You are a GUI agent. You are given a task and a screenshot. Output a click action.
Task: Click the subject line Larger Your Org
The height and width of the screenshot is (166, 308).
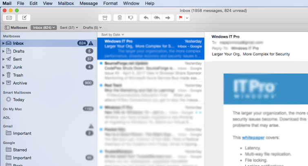coord(250,54)
